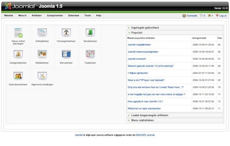Click the Meest populaire artikelen column header
The height and width of the screenshot is (146, 230).
(141, 38)
